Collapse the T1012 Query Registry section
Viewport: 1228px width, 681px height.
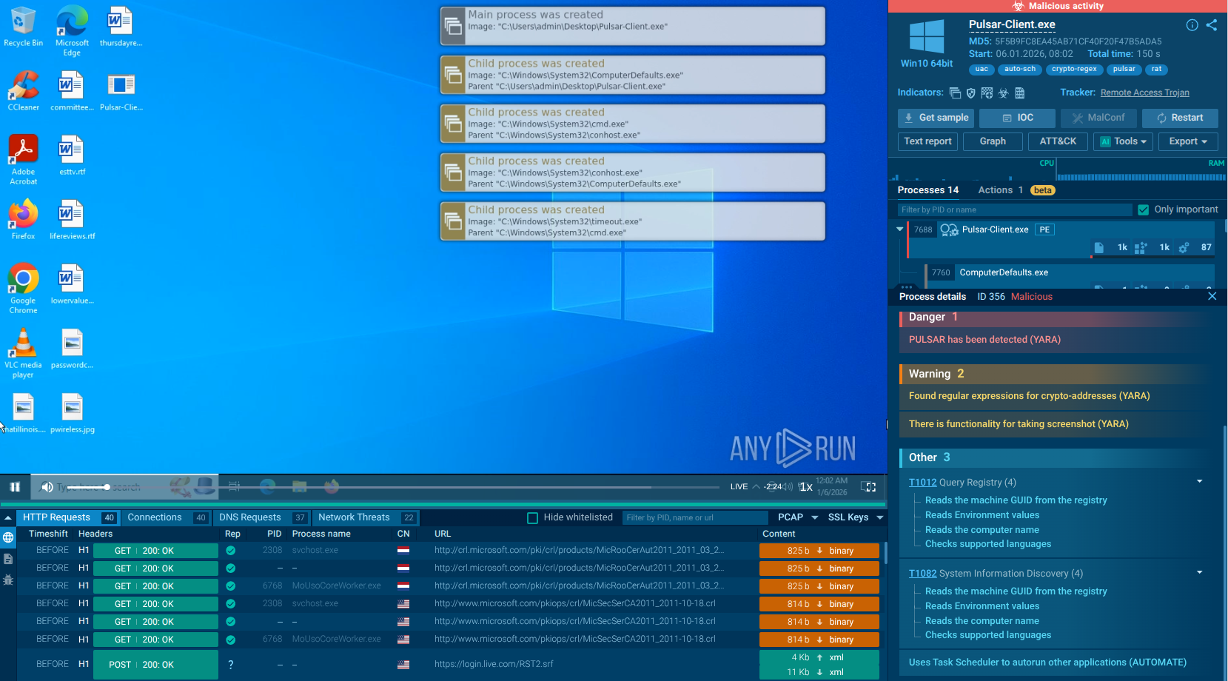[1200, 481]
